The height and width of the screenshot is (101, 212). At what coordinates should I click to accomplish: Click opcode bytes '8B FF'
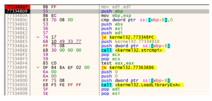pos(50,7)
